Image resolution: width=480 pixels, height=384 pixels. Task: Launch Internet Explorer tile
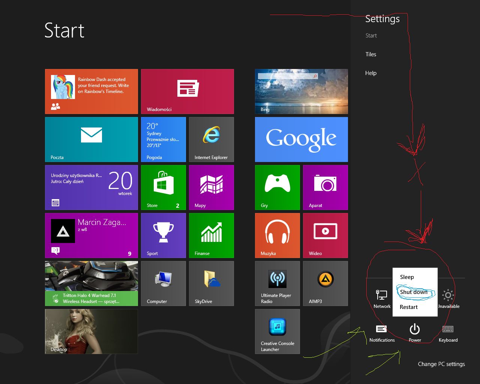pos(211,139)
